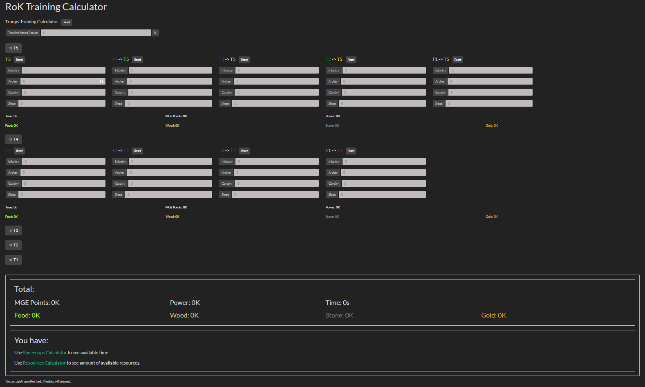Click the 'RoK Training Calculator' page title
Screen dimensions: 645x387
pos(56,7)
